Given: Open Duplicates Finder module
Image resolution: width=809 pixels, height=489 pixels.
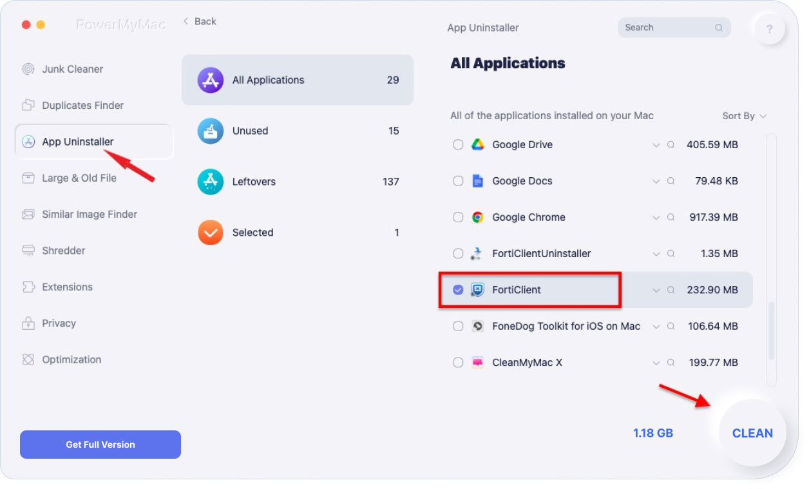Looking at the screenshot, I should pos(94,105).
